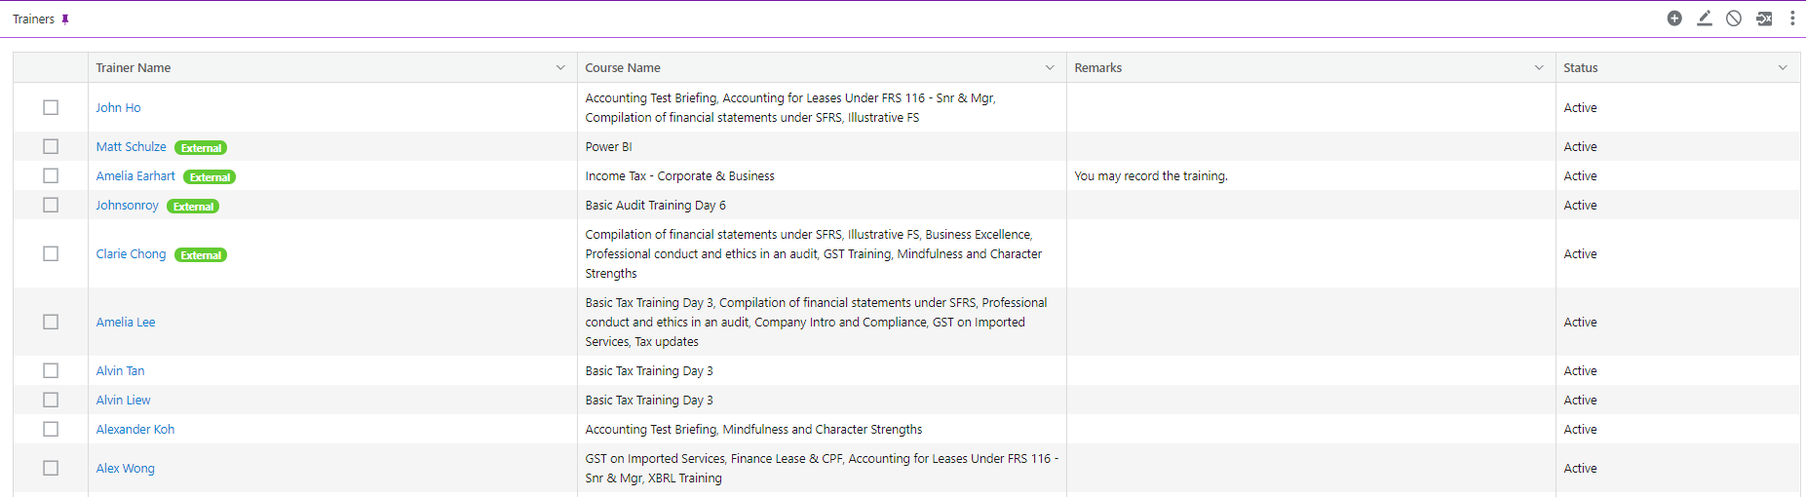This screenshot has width=1806, height=497.
Task: Click the External badge next to Matt Schulze
Action: [x=201, y=148]
